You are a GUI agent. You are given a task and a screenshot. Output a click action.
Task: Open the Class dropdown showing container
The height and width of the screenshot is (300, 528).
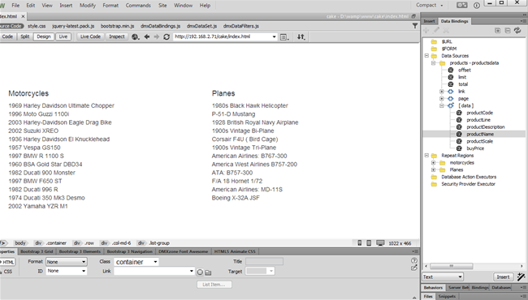(136, 262)
